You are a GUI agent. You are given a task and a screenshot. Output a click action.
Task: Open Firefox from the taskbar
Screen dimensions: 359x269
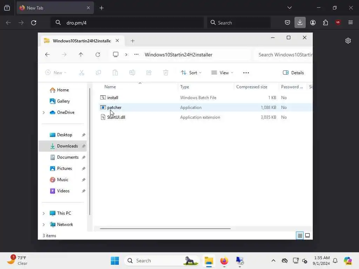[224, 261]
